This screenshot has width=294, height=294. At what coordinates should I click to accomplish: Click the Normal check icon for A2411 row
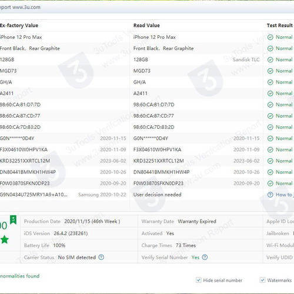(270, 93)
